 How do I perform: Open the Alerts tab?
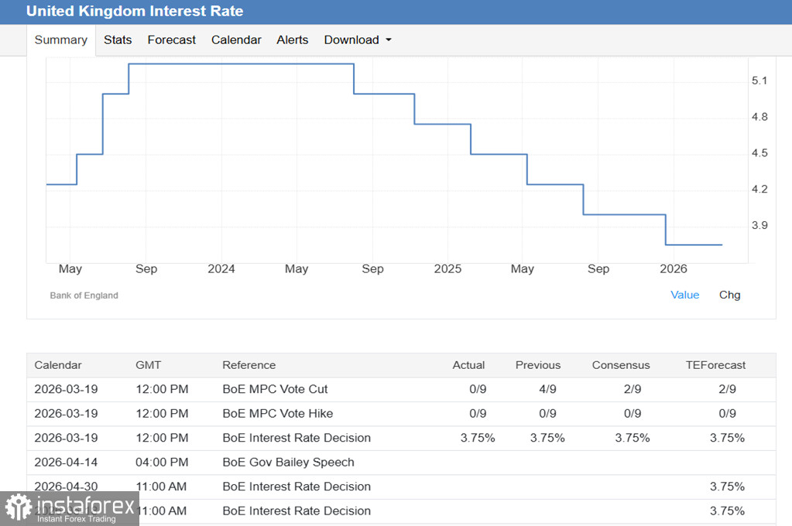coord(292,40)
